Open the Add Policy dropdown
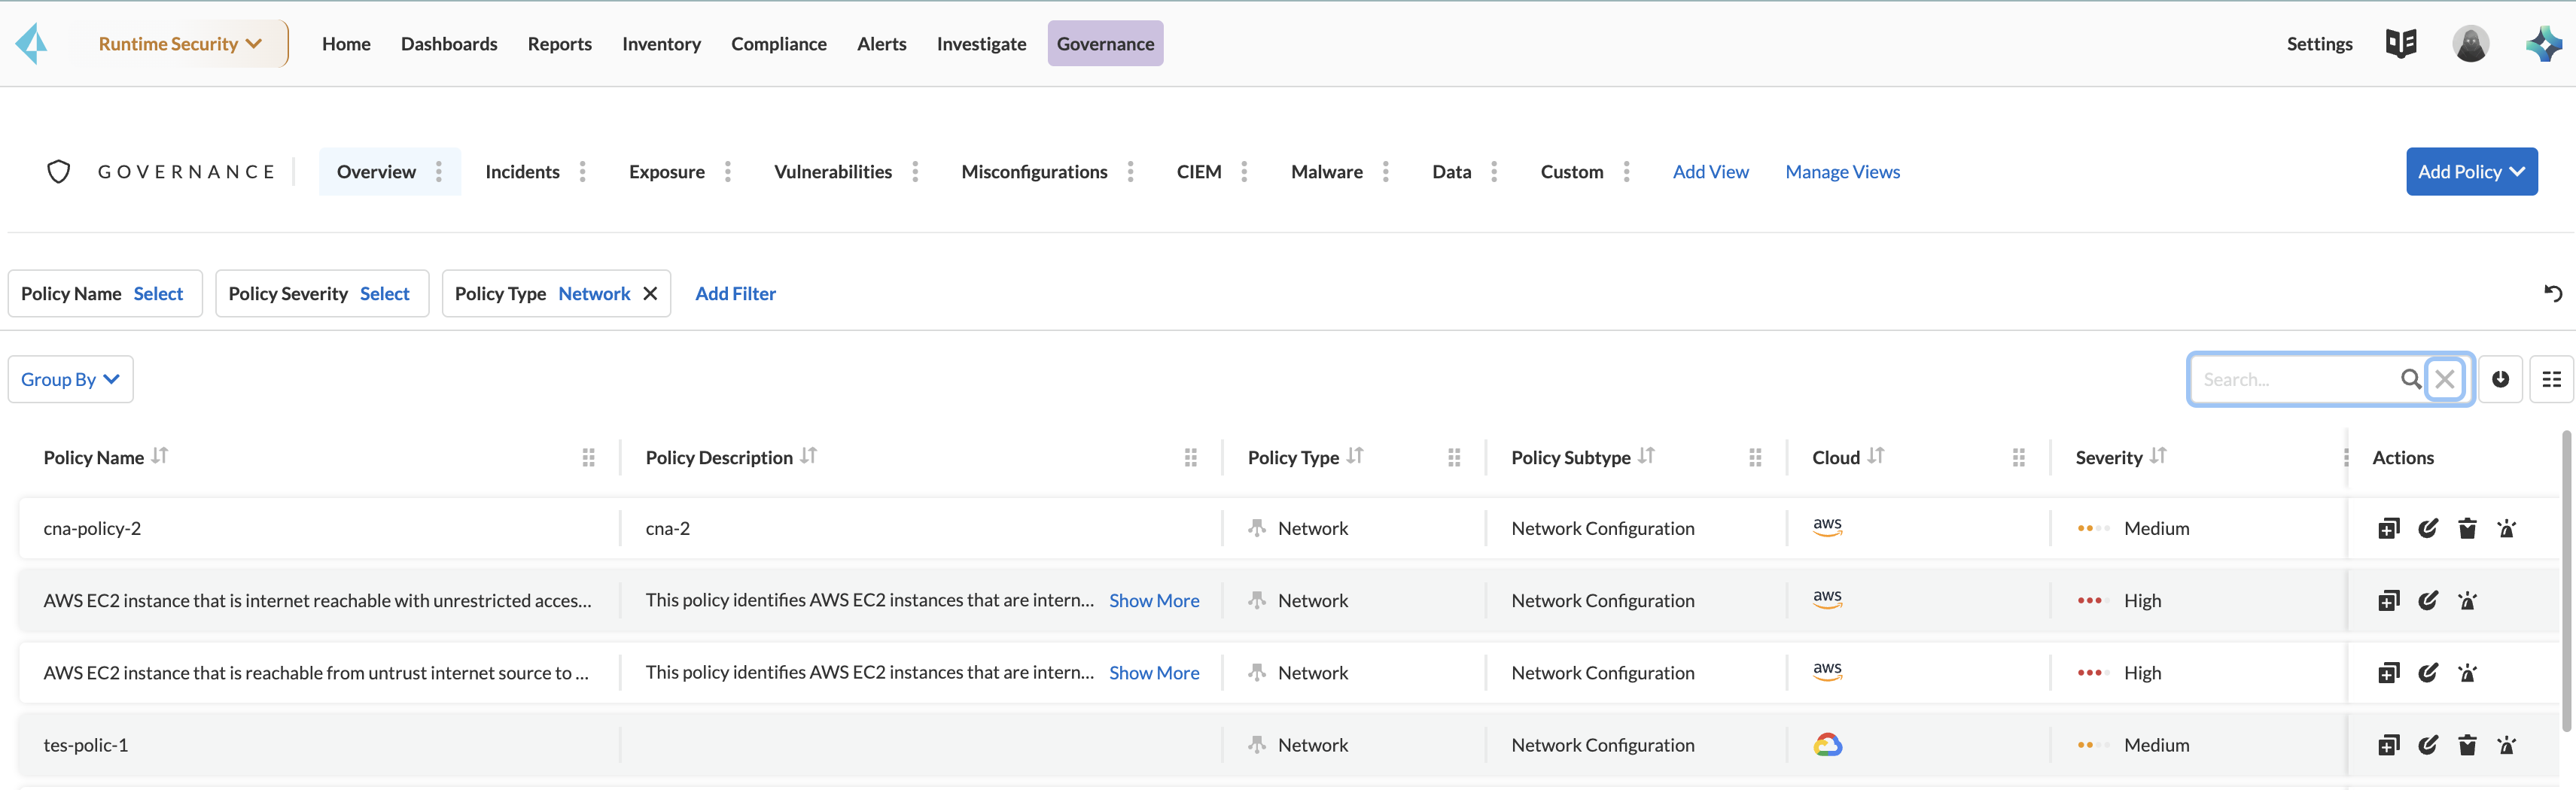This screenshot has height=790, width=2576. (x=2471, y=171)
